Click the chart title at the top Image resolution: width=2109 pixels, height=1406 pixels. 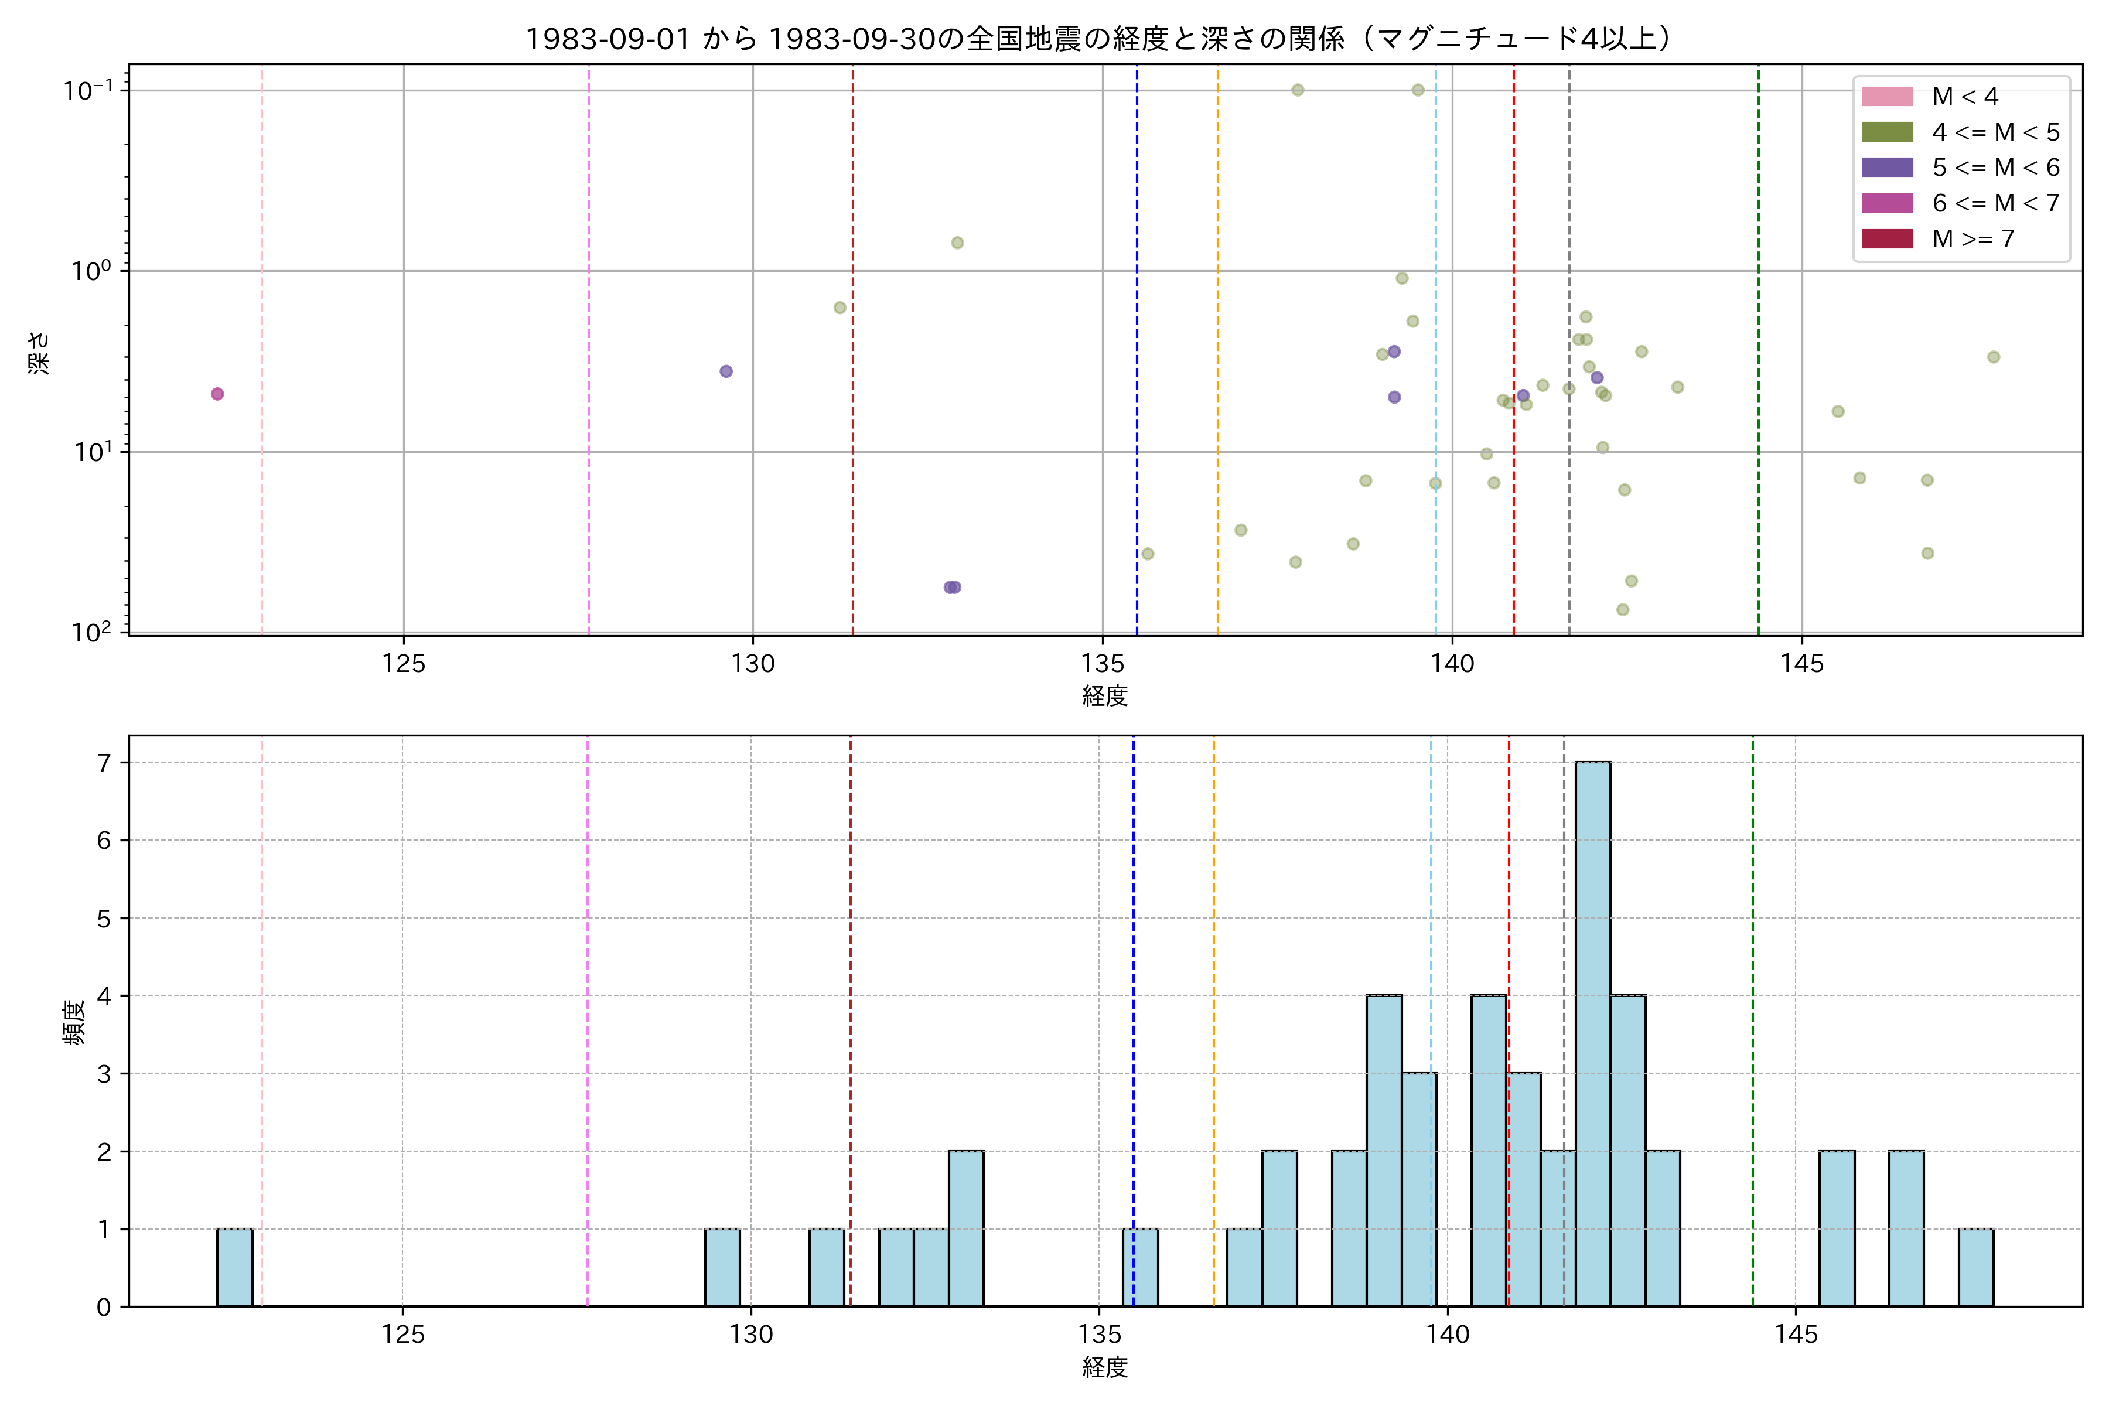coord(1097,39)
